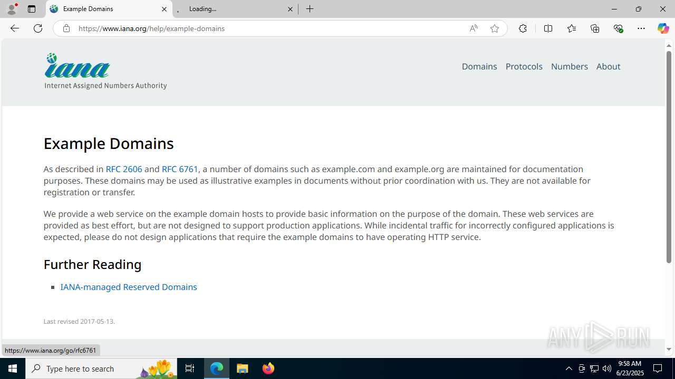Open the volume tray icon
Image resolution: width=675 pixels, height=379 pixels.
(x=607, y=368)
